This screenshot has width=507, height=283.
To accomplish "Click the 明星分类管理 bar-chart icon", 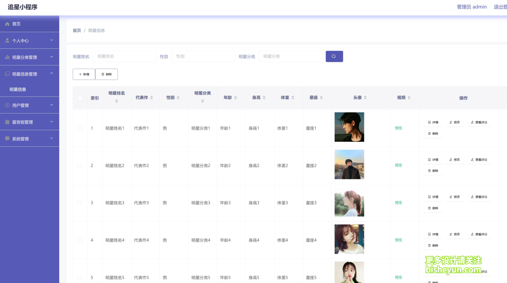I will 7,57.
